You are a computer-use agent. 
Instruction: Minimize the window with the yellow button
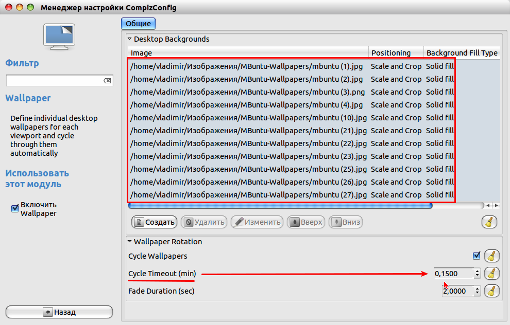click(x=20, y=7)
